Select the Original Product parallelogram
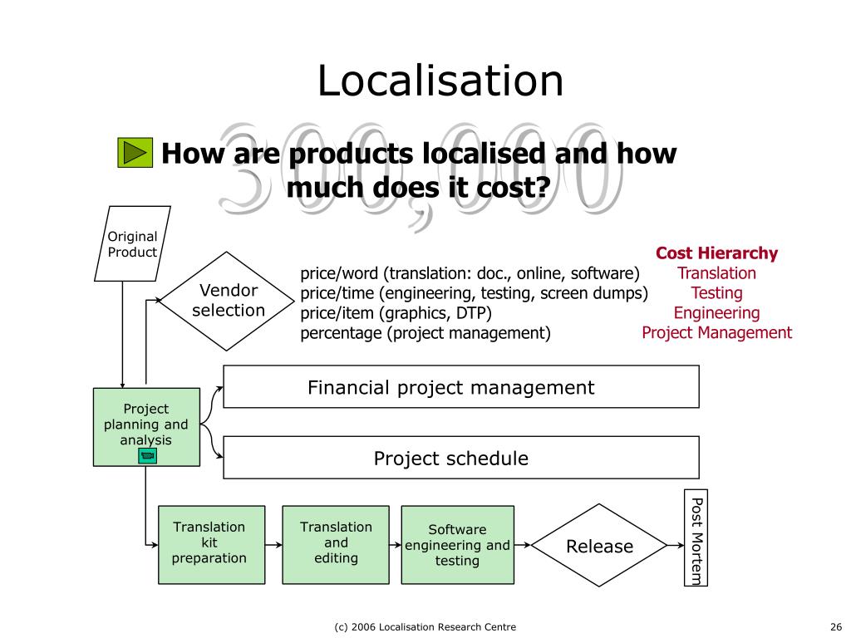Screen dimensions: 851x638 pyautogui.click(x=132, y=243)
